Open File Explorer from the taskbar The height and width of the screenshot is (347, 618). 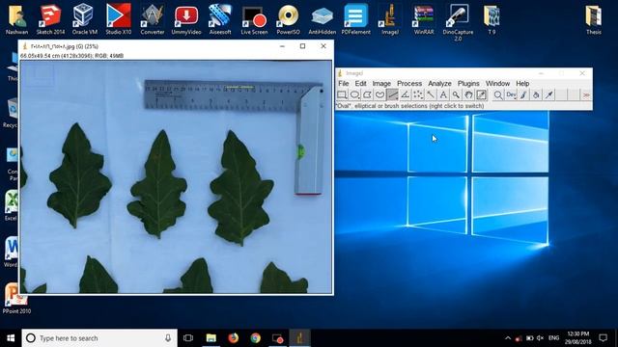pos(211,338)
